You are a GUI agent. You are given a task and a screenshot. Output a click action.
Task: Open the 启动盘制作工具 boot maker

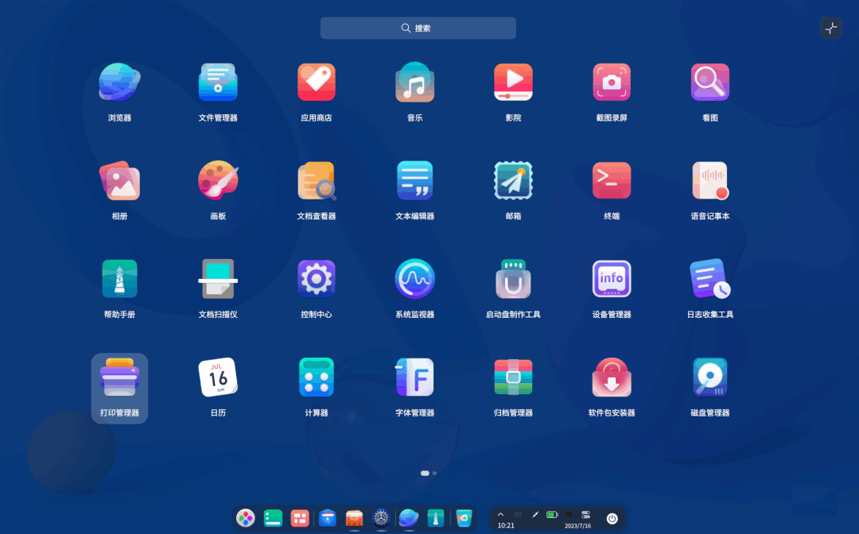pos(513,279)
